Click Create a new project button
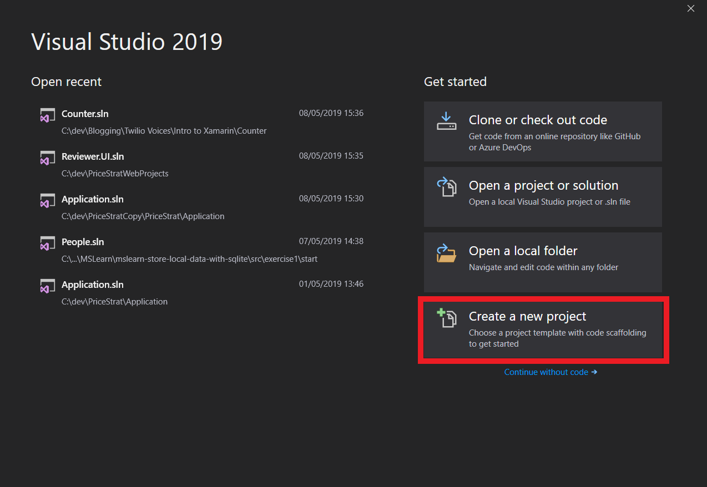 (x=543, y=329)
